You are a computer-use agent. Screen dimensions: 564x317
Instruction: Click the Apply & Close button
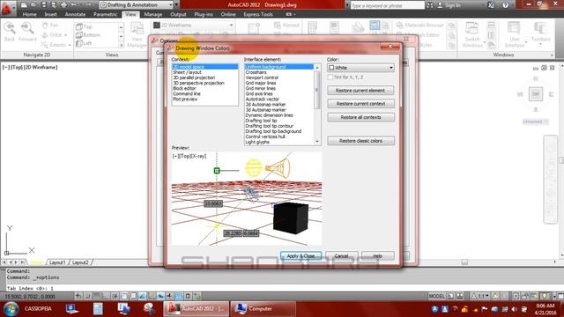[301, 256]
